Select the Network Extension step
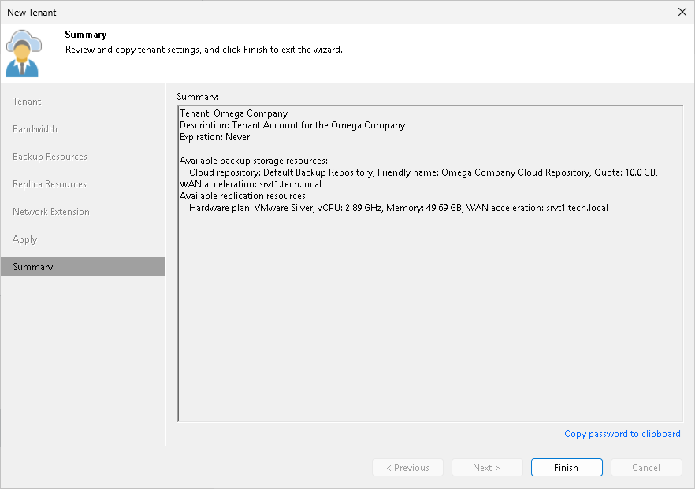Viewport: 695px width, 489px height. point(50,211)
